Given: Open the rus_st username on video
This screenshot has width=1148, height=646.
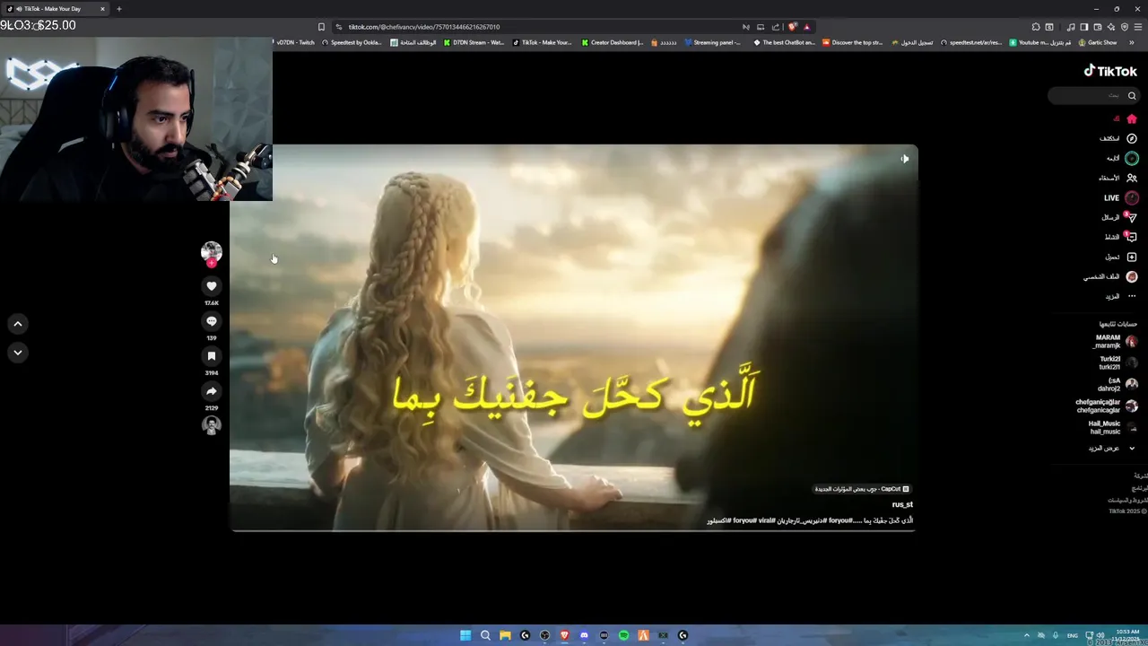Looking at the screenshot, I should click(902, 504).
